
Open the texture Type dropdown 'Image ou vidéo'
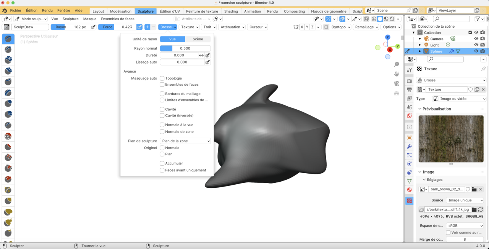[x=459, y=99]
